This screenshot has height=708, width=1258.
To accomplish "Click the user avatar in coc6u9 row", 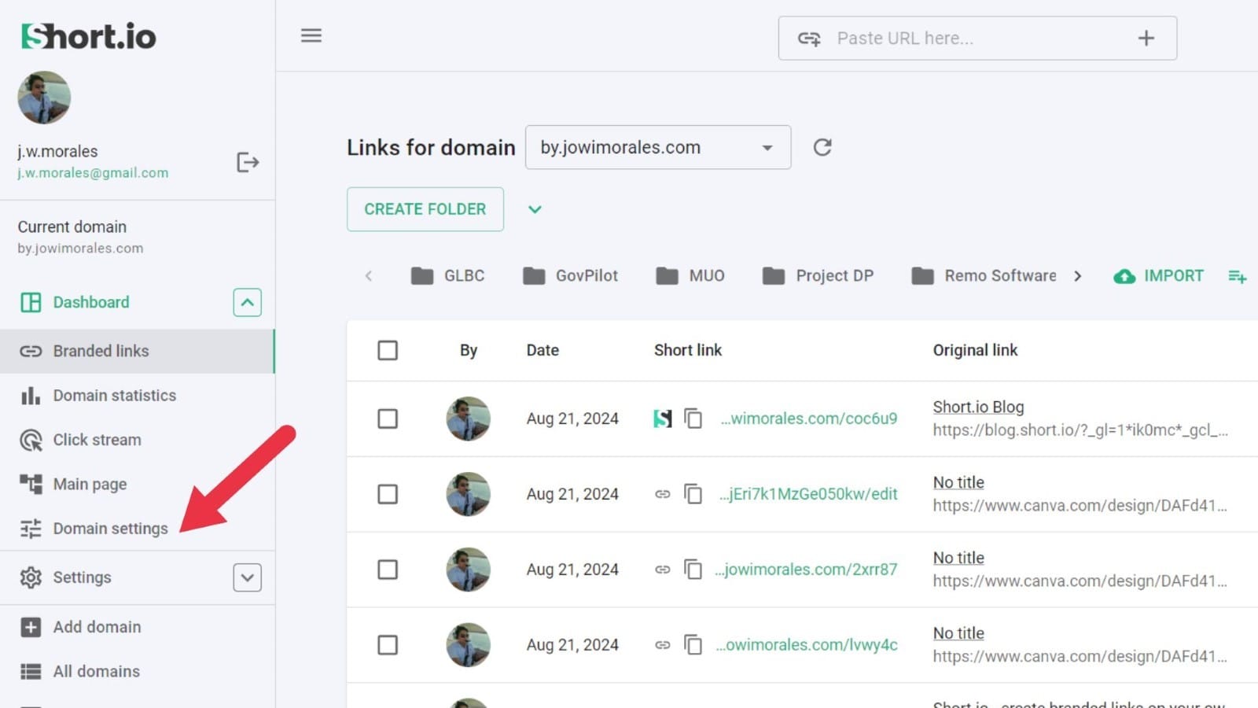I will [x=468, y=419].
